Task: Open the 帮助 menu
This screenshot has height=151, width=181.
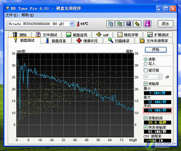Action: coord(28,15)
